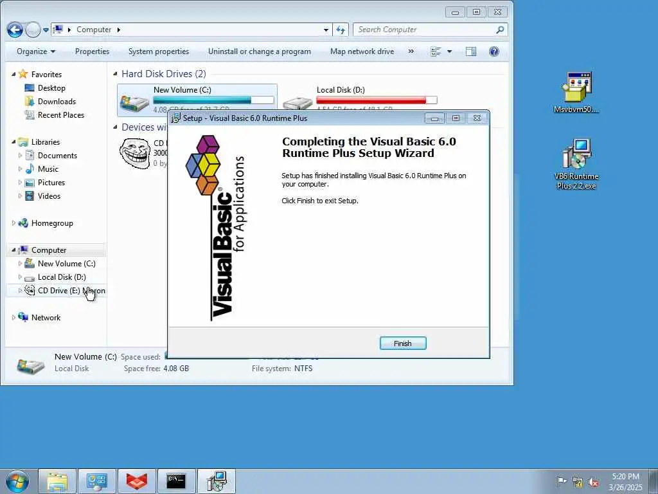The width and height of the screenshot is (658, 494).
Task: Select Network in navigation pane
Action: (x=46, y=318)
